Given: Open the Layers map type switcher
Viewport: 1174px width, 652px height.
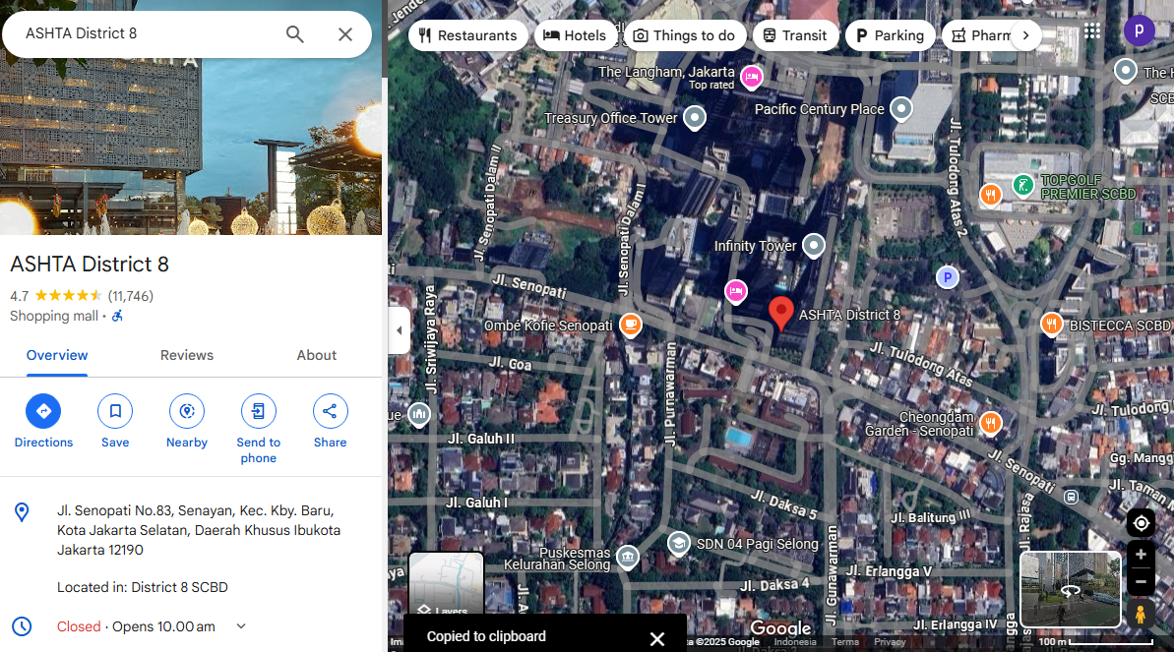Looking at the screenshot, I should pos(446,584).
